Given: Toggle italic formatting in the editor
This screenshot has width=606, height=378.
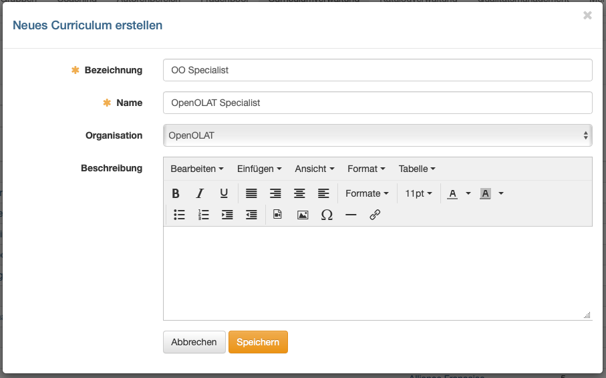Looking at the screenshot, I should 199,193.
